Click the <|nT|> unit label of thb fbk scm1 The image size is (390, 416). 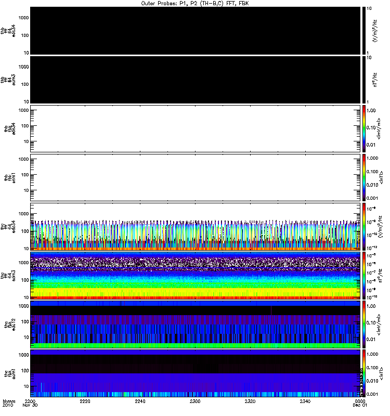click(381, 177)
